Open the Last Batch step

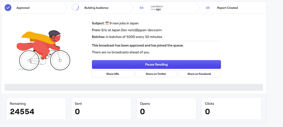[x=157, y=8]
